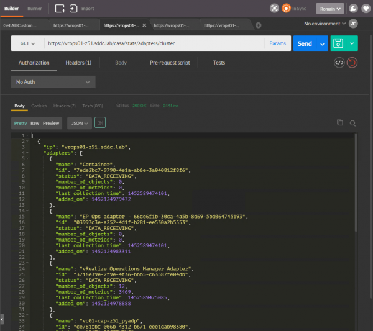Switch to the Runner tab
This screenshot has width=373, height=331.
34,8
